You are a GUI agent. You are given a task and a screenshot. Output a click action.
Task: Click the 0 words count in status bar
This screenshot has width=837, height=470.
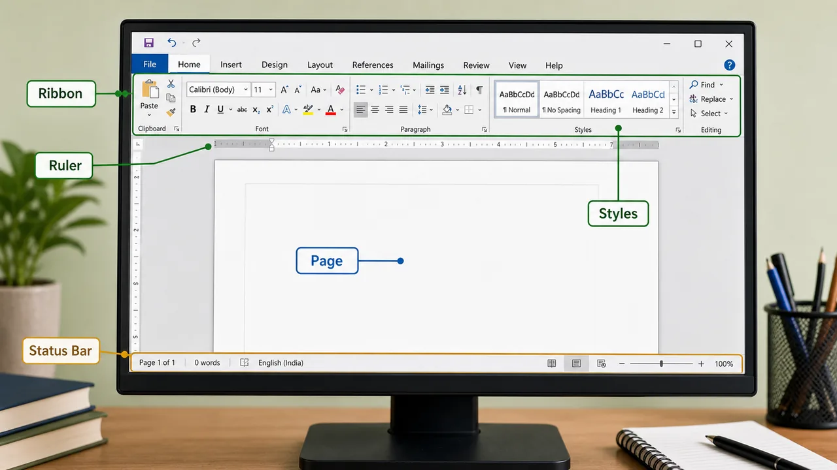207,363
